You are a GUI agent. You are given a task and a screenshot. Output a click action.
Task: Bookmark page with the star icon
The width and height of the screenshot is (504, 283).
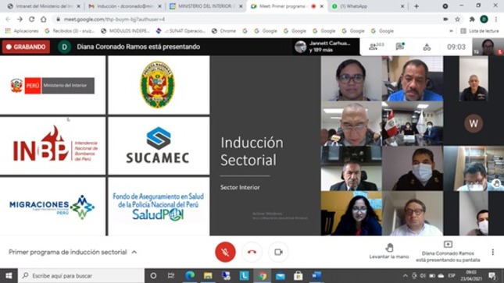457,19
